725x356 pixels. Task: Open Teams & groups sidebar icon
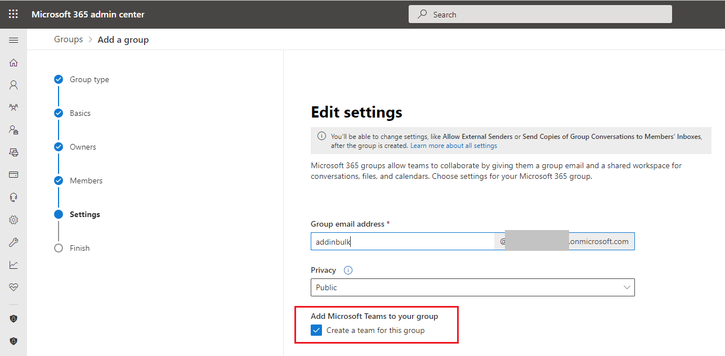pyautogui.click(x=14, y=107)
